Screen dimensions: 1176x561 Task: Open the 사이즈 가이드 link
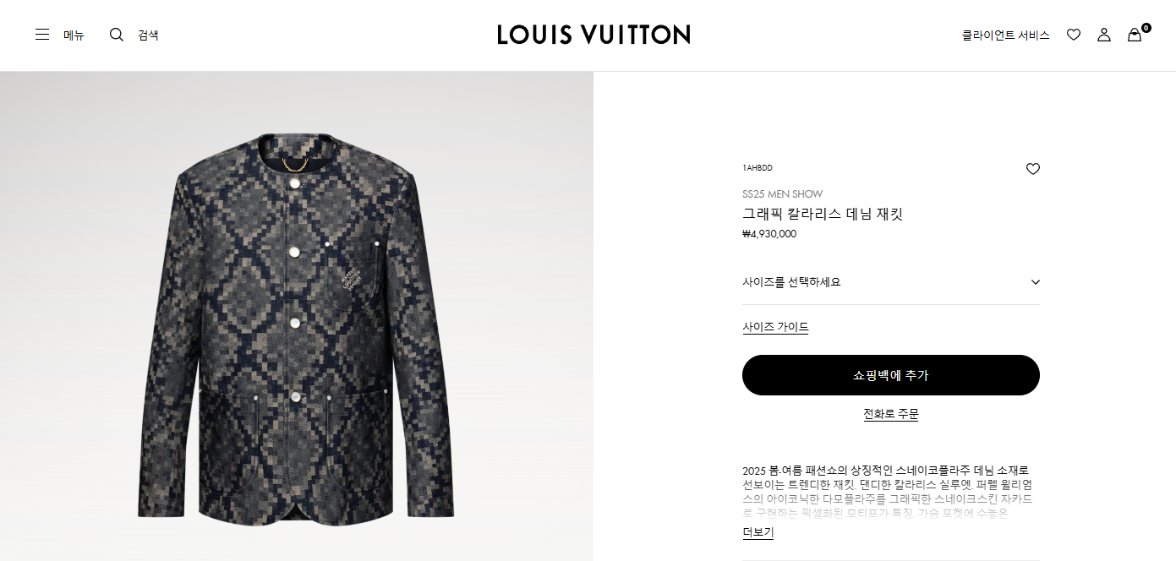tap(775, 327)
